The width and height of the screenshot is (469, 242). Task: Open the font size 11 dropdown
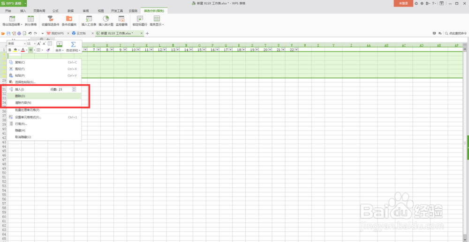(35, 44)
